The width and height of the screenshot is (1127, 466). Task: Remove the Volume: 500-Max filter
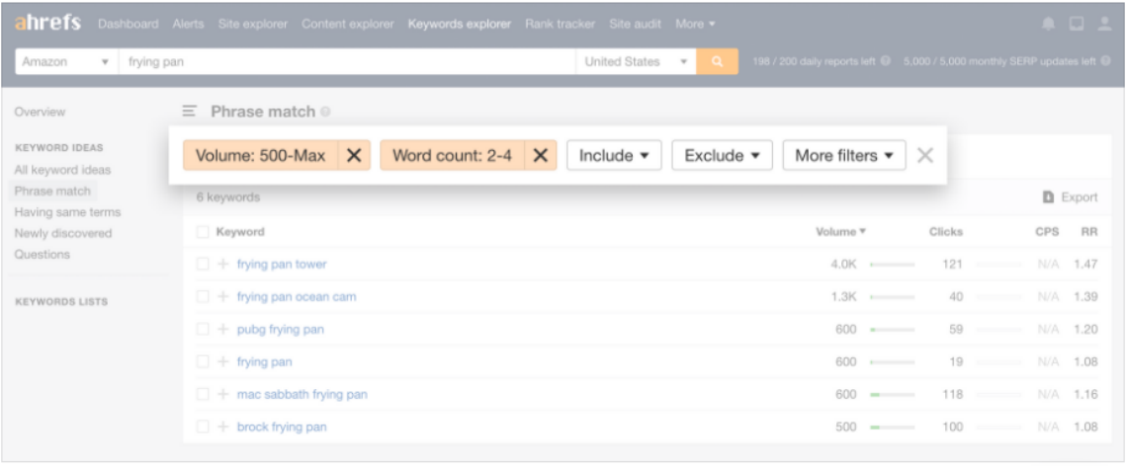pos(354,155)
